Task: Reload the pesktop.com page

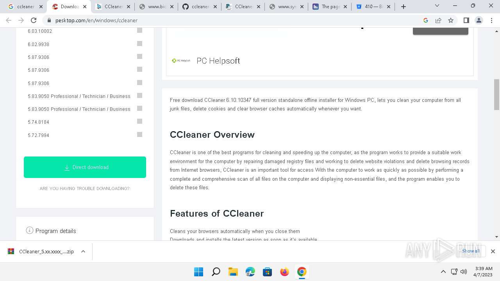Action: pos(34,20)
